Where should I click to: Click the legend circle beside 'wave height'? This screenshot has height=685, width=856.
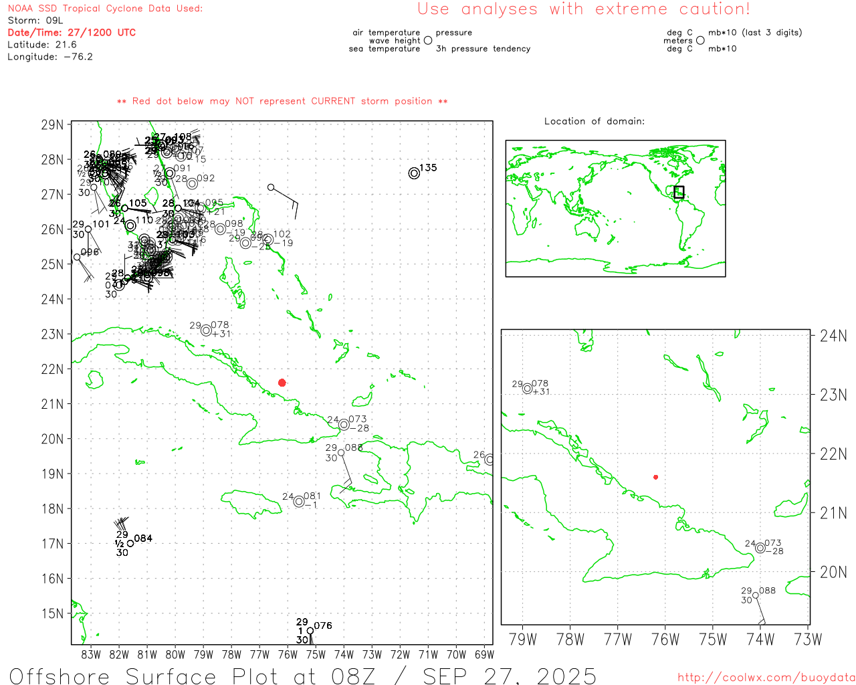(428, 40)
